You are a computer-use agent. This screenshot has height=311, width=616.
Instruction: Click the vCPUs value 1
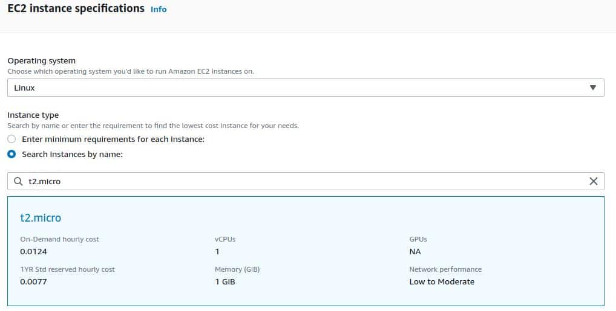tap(217, 251)
